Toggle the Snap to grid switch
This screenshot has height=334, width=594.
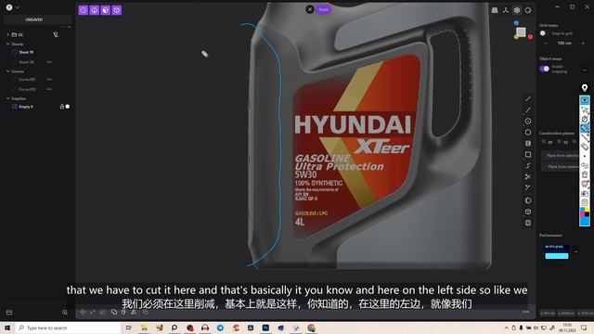[543, 33]
